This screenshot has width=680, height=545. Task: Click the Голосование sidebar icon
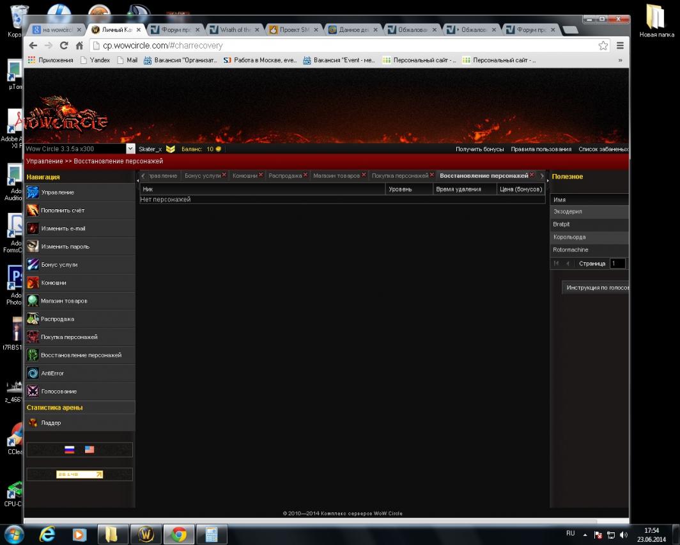33,391
